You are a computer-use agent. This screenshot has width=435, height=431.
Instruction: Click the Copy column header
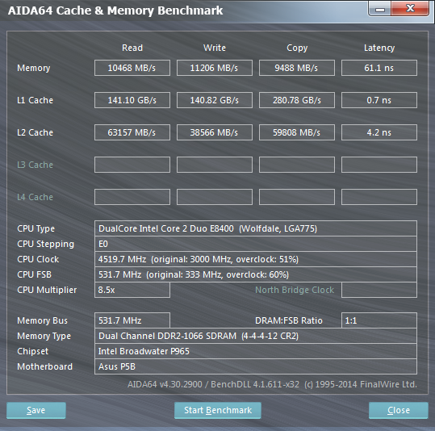pos(297,48)
